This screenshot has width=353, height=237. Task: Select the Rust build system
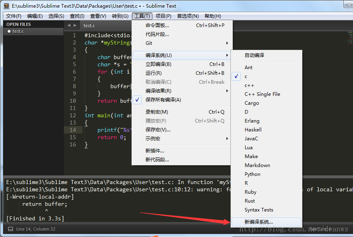click(266, 201)
